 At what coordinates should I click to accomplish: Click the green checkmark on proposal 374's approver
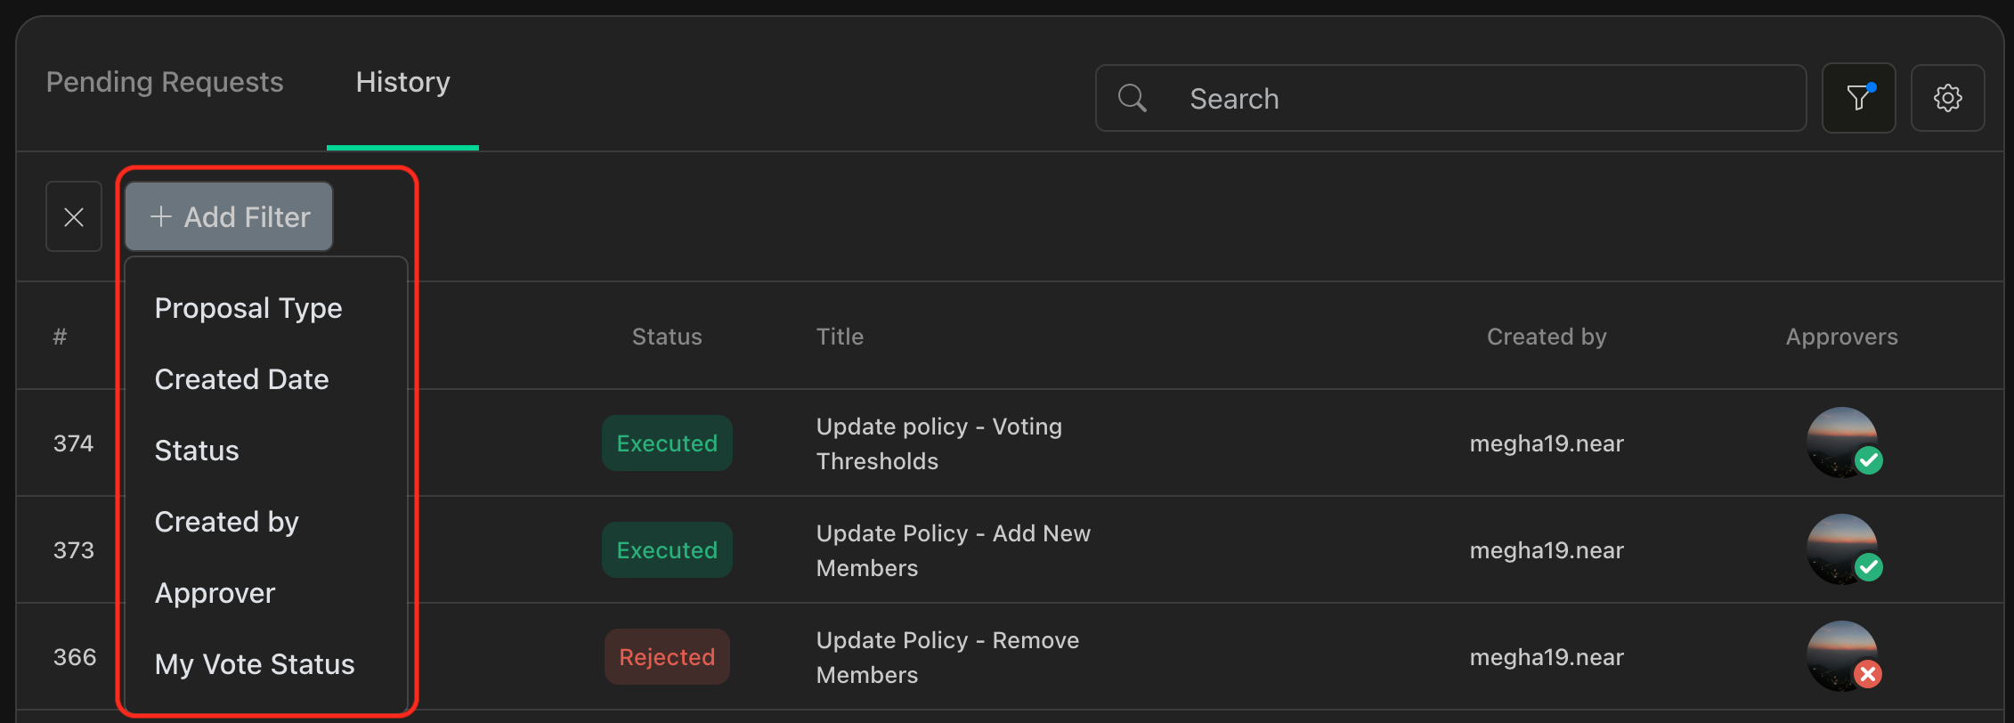point(1869,461)
